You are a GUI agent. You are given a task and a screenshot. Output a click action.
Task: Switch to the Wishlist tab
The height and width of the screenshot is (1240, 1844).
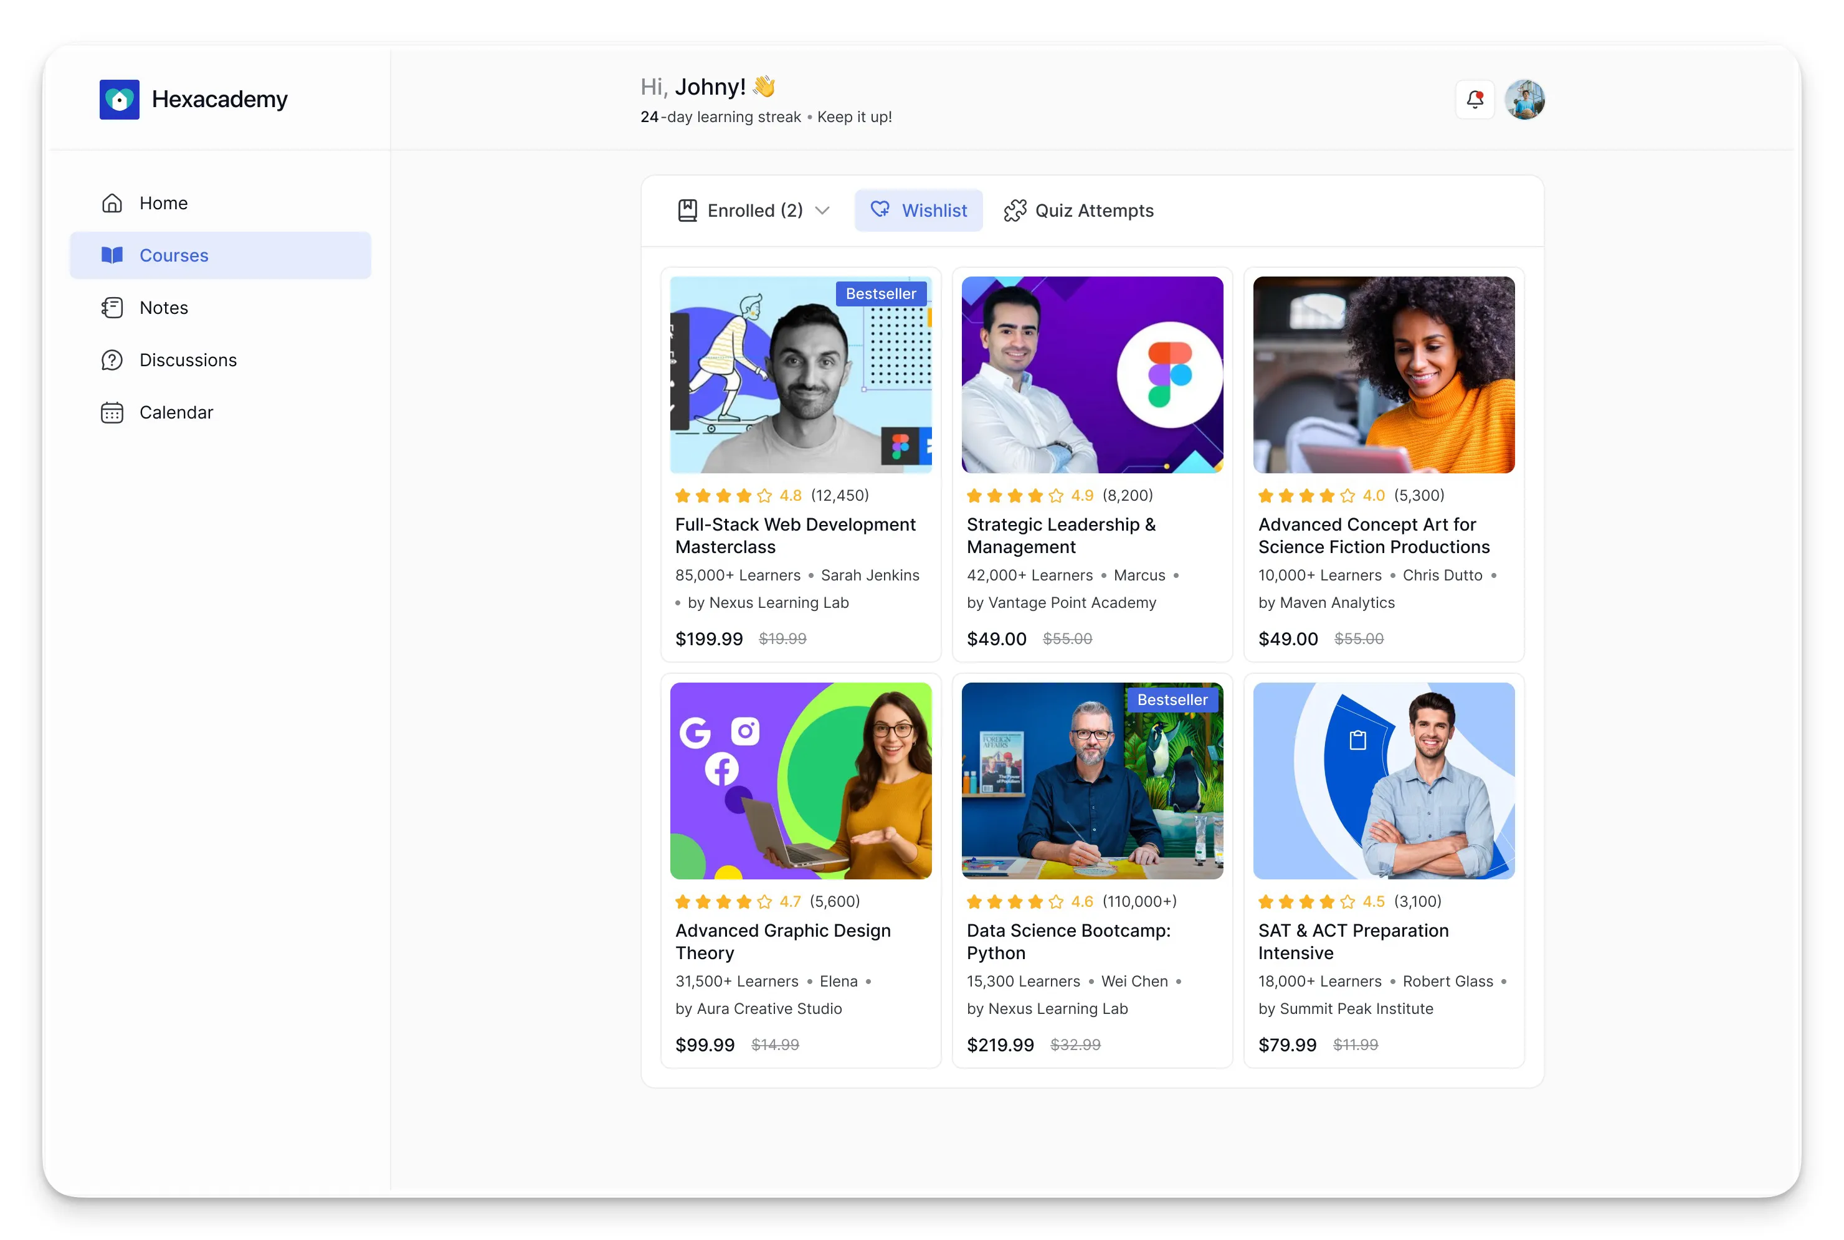tap(918, 211)
